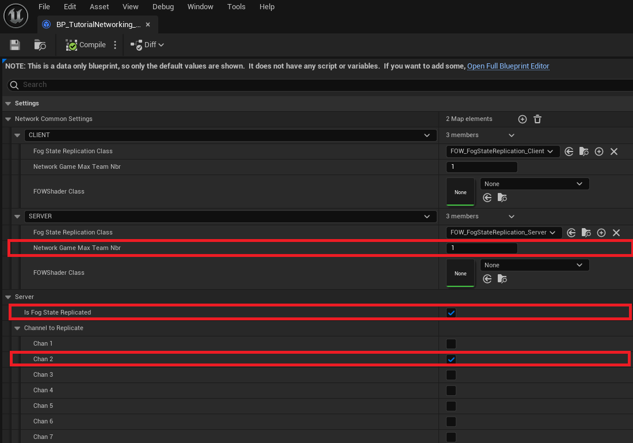
Task: Click SERVER Network Game Max Team Nbr field
Action: click(482, 248)
